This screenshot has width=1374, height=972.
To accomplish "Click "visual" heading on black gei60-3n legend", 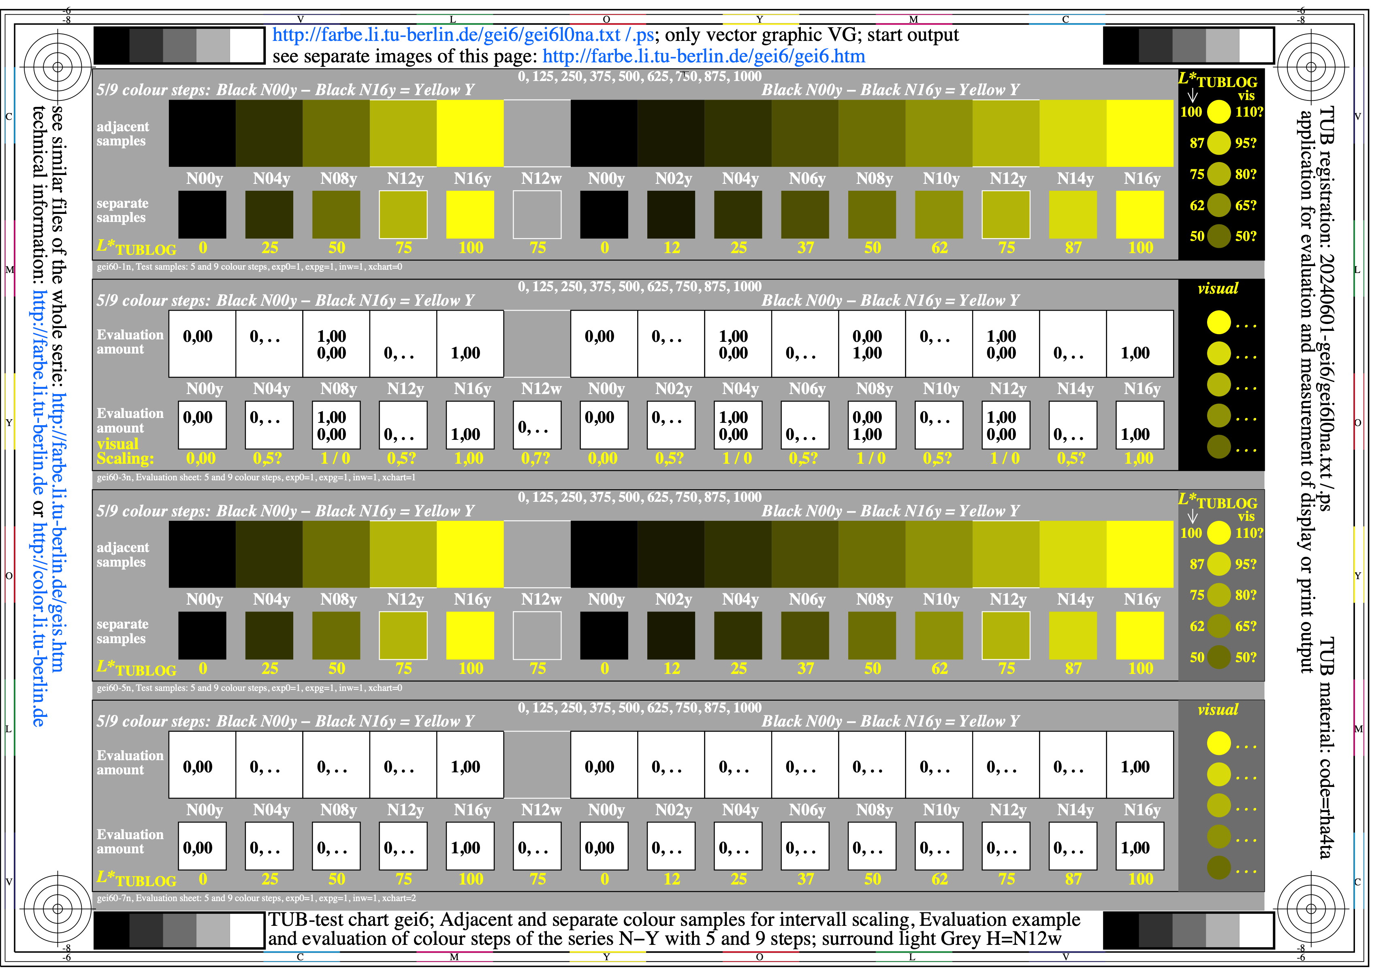I will point(1218,288).
